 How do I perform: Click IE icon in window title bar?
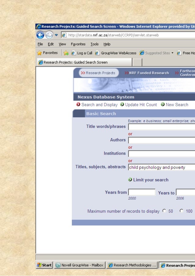[39, 27]
